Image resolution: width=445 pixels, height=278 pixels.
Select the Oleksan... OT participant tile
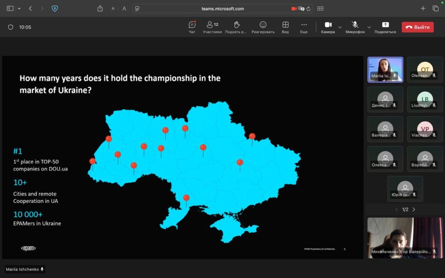click(425, 70)
